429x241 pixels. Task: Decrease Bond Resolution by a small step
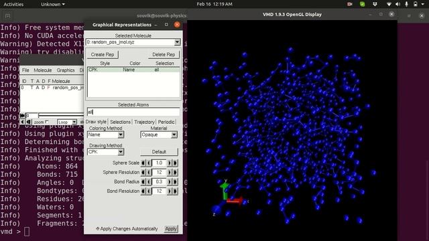click(x=149, y=191)
